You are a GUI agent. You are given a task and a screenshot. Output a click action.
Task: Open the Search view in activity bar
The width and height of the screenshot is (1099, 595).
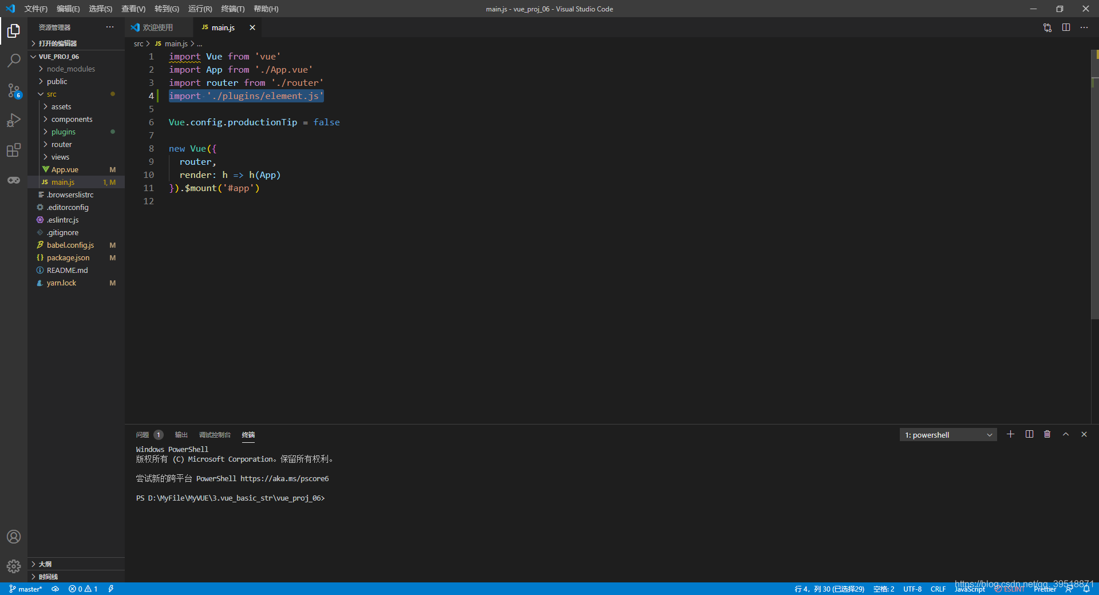tap(14, 60)
